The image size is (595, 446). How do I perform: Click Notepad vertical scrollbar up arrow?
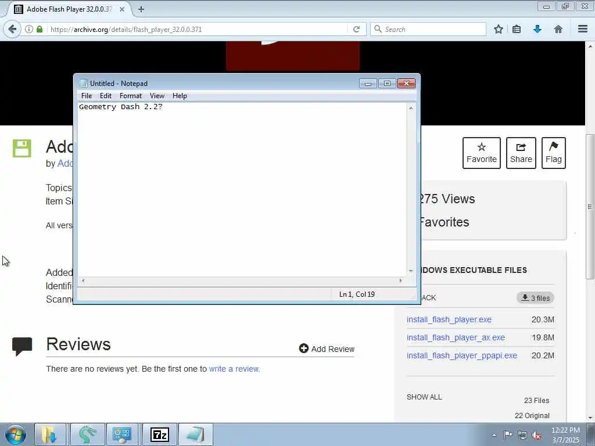(411, 109)
